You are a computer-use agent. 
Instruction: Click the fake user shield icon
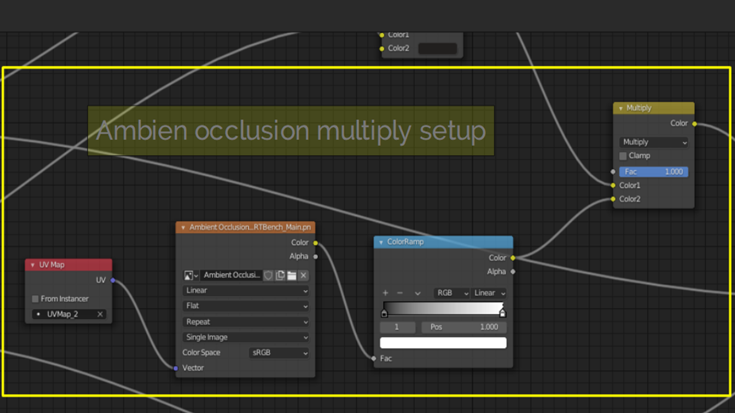268,275
